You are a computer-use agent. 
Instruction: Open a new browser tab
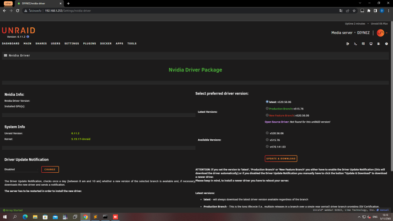pyautogui.click(x=68, y=4)
